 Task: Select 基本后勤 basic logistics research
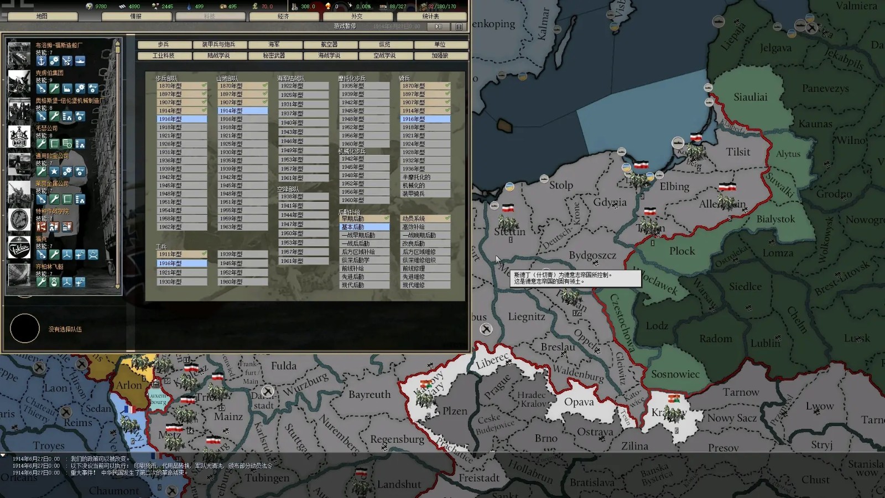(x=364, y=227)
